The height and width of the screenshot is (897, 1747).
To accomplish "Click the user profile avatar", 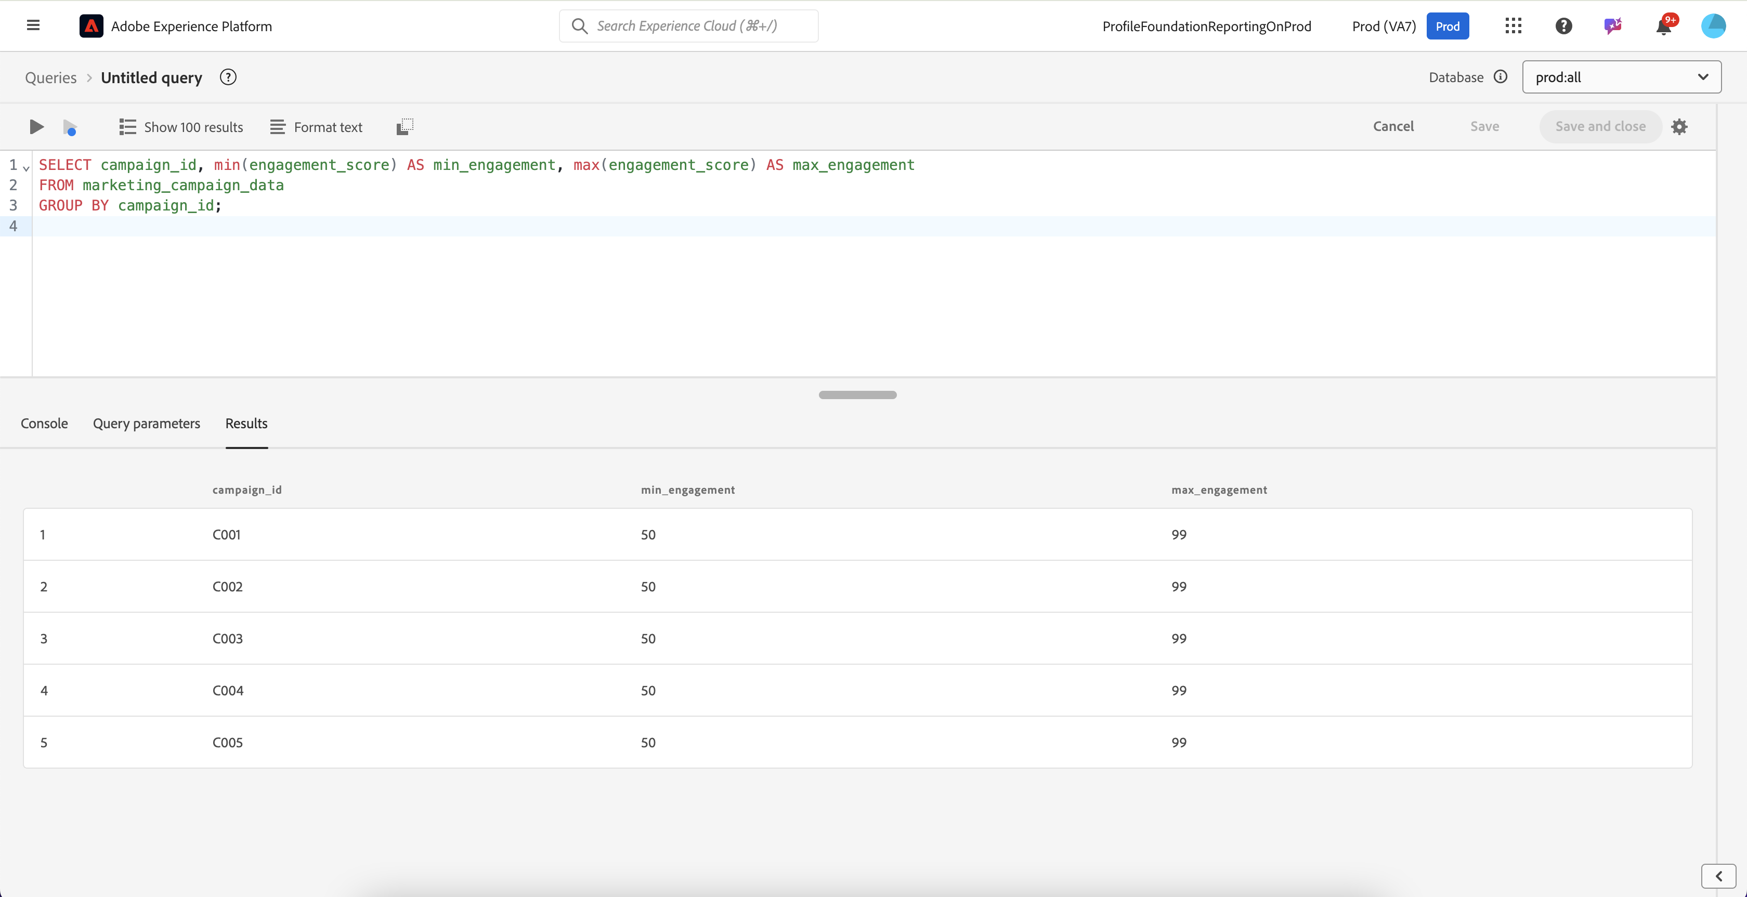I will click(1713, 26).
